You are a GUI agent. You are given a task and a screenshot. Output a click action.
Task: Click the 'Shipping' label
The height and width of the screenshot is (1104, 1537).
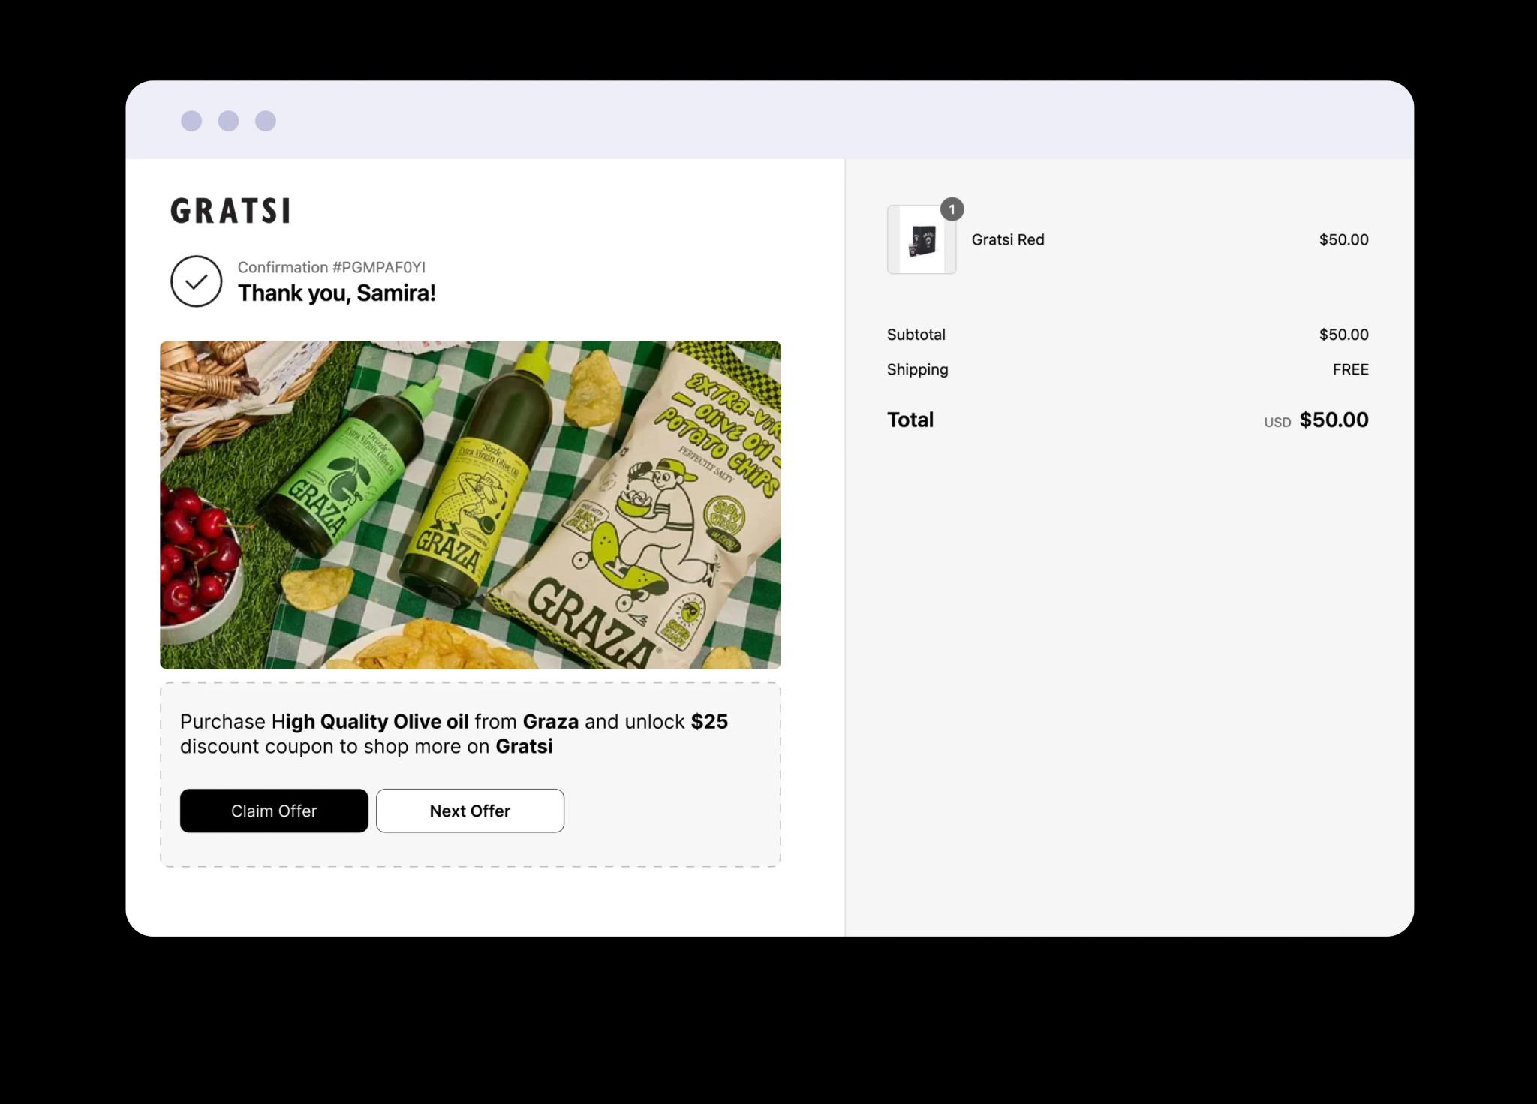click(x=918, y=369)
